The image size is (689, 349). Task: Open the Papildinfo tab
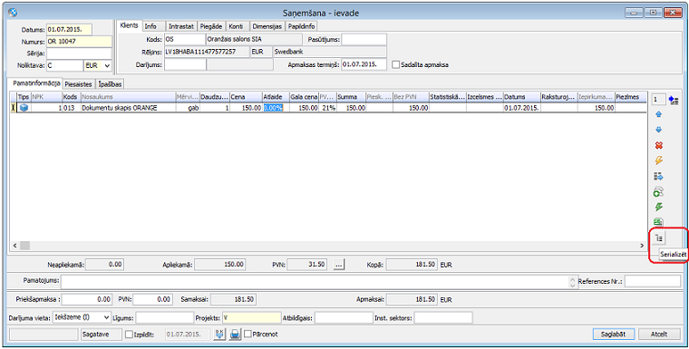click(301, 26)
